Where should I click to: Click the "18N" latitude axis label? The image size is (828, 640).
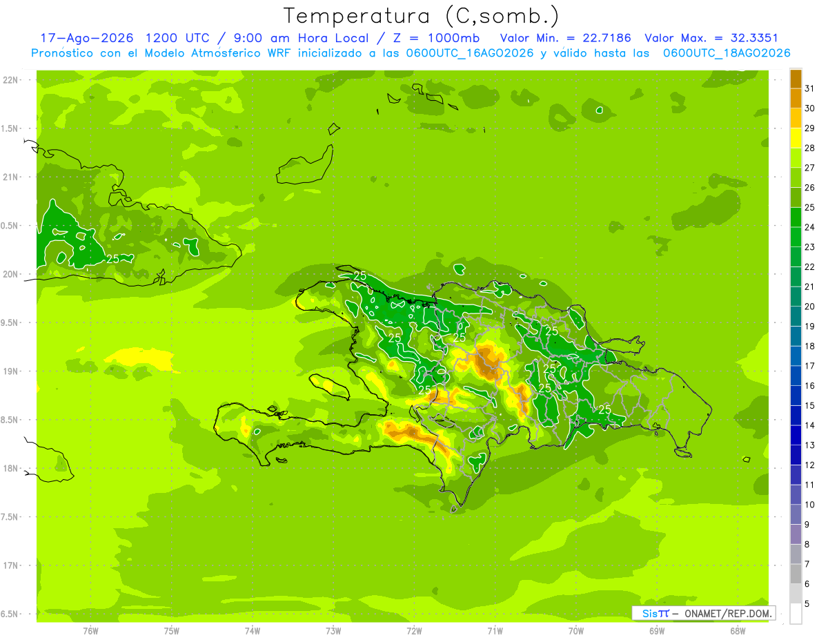11,469
